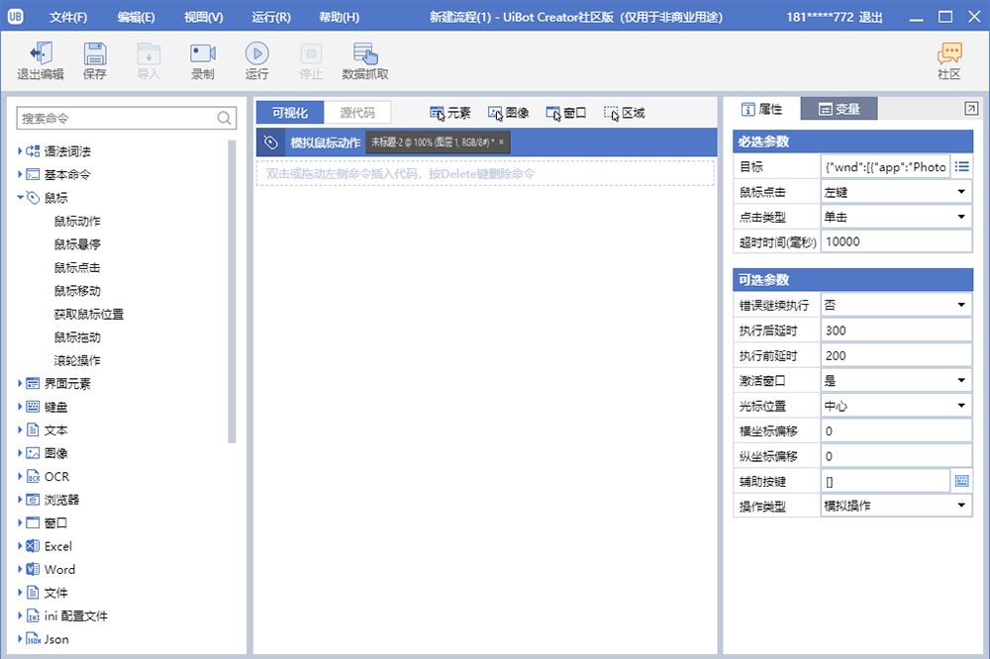Select 鼠标动作 command
Image resolution: width=990 pixels, height=659 pixels.
77,221
